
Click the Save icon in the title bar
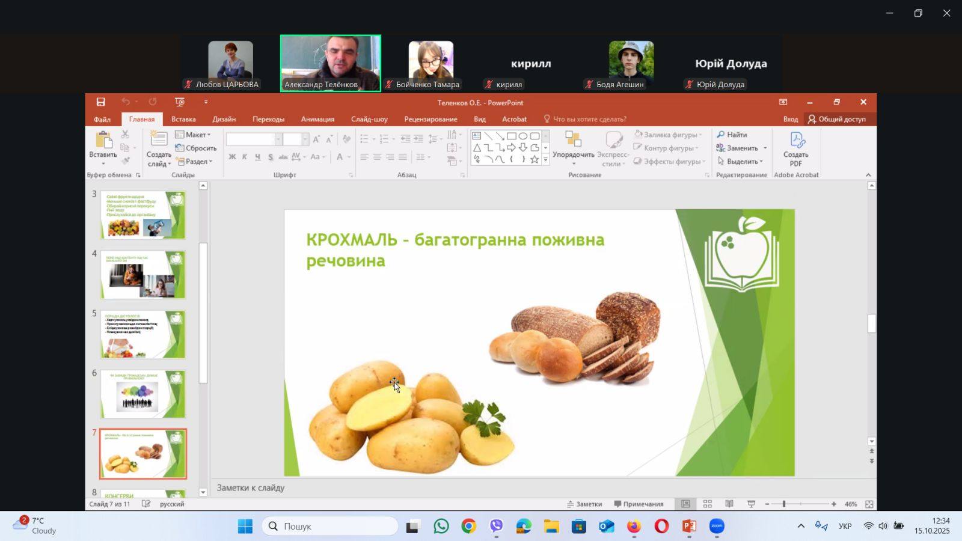click(x=101, y=102)
